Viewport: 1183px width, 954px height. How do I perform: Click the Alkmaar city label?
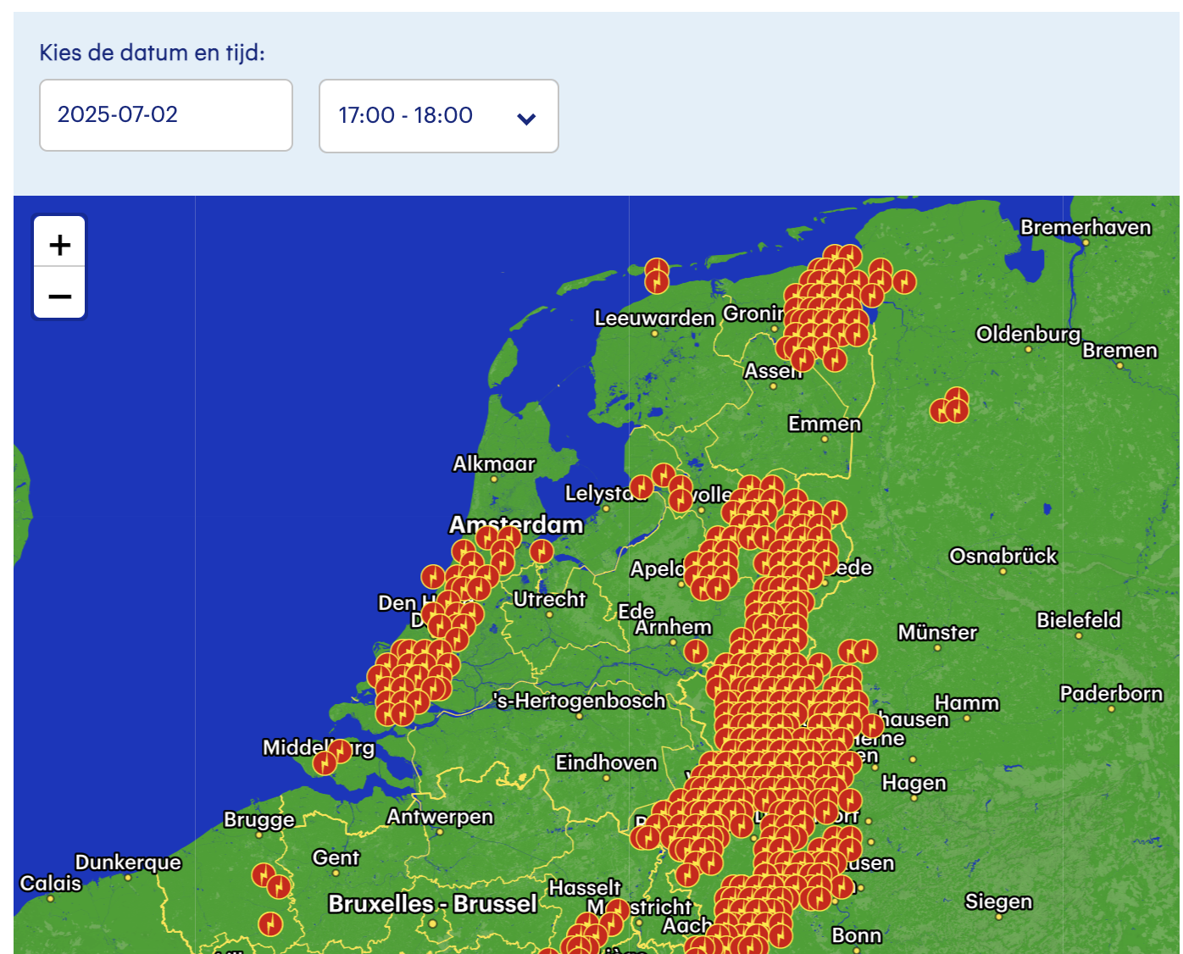494,463
